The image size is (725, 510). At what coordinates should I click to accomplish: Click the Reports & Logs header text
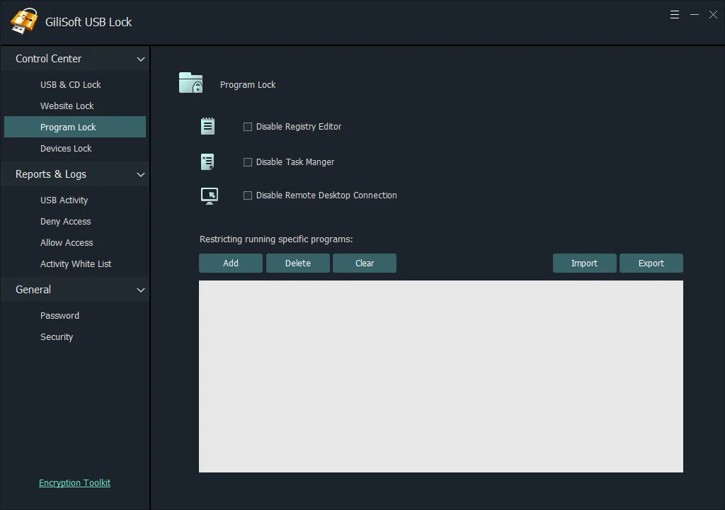(51, 174)
